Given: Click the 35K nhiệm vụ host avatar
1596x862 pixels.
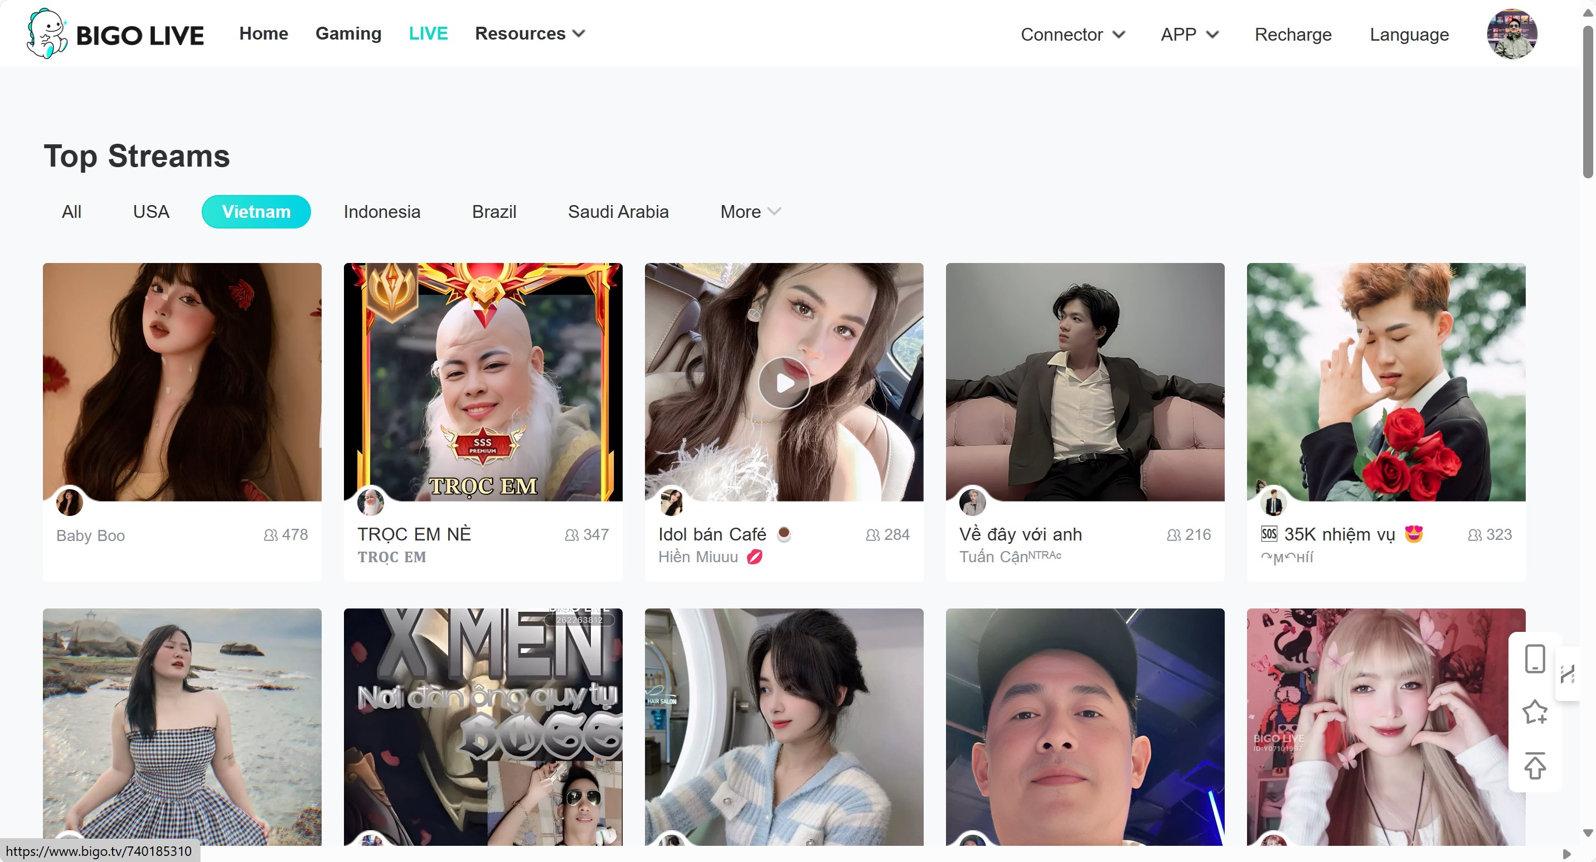Looking at the screenshot, I should (1274, 502).
